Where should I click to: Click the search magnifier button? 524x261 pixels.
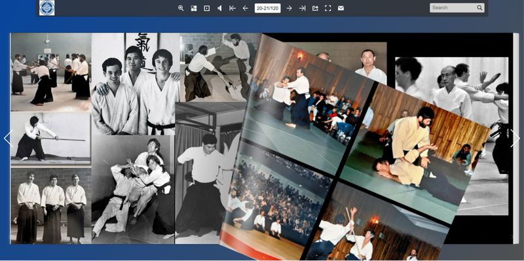pyautogui.click(x=479, y=8)
